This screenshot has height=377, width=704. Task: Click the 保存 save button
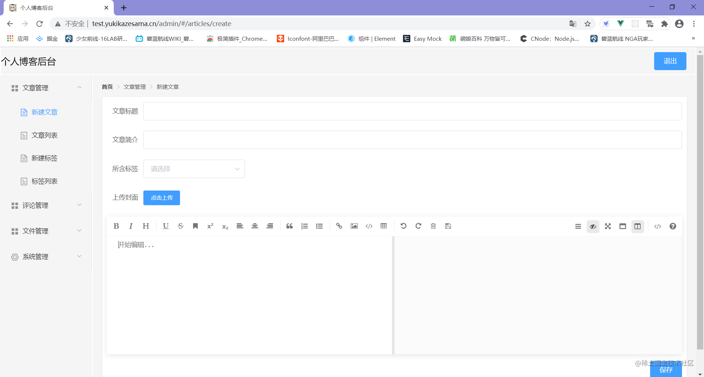(x=666, y=370)
